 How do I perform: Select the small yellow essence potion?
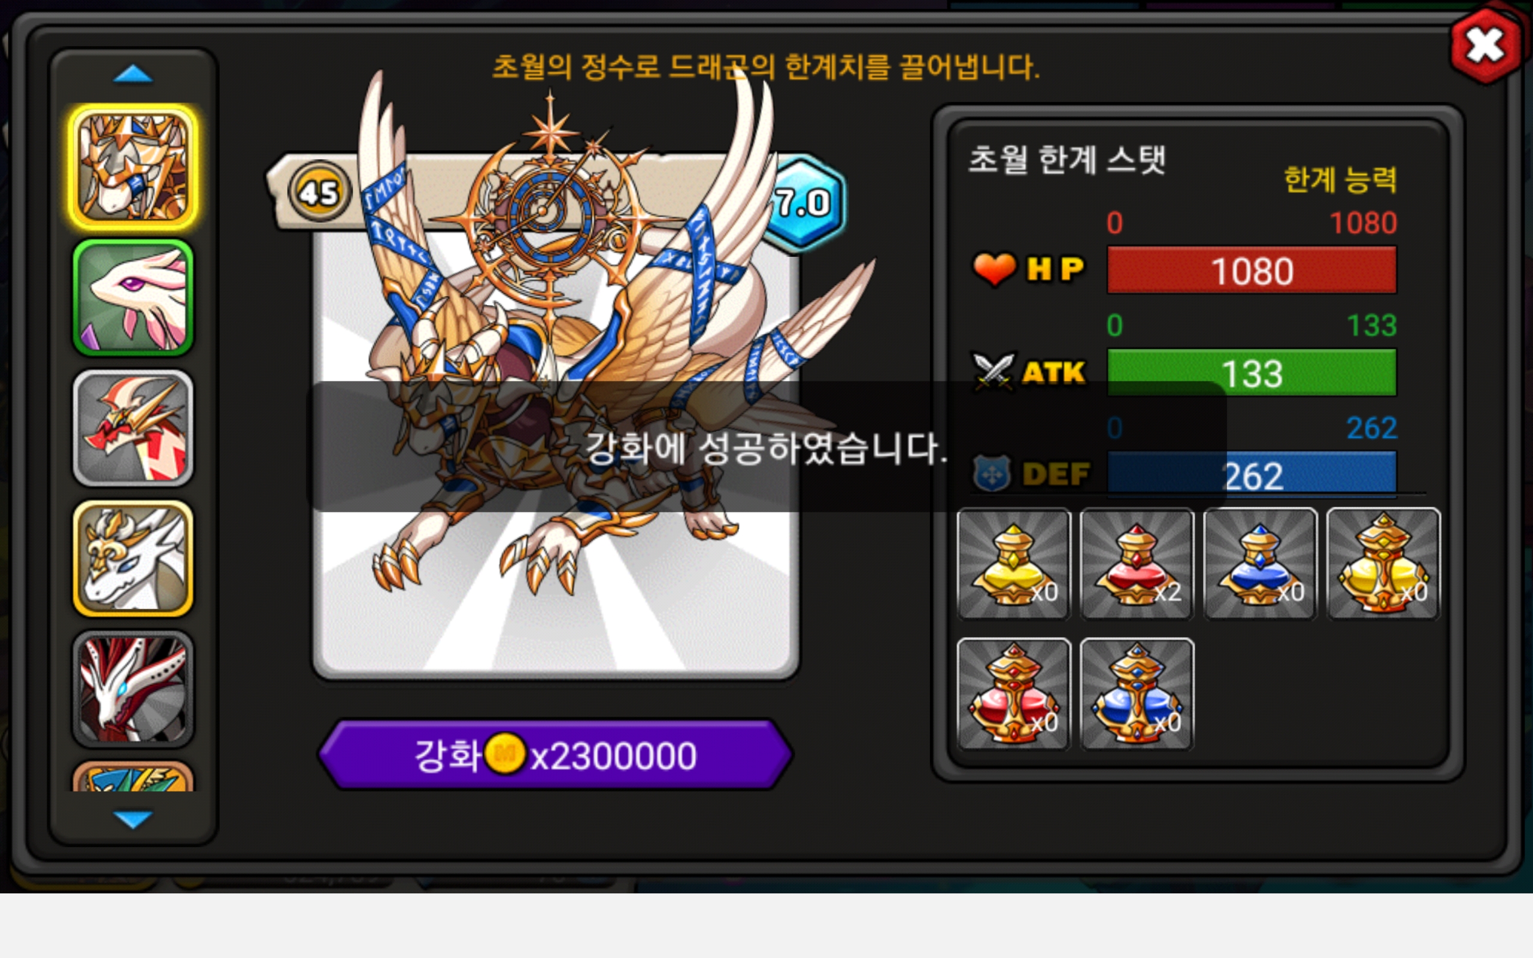click(x=1014, y=563)
